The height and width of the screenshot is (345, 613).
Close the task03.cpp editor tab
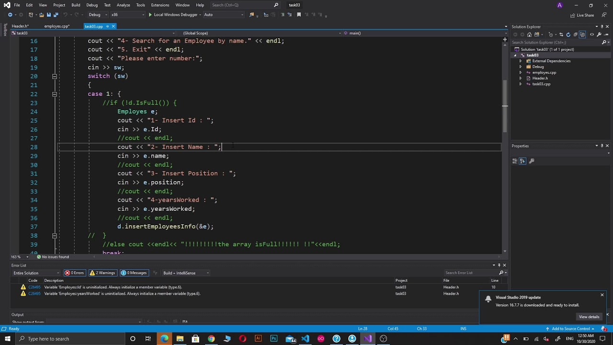tap(113, 26)
